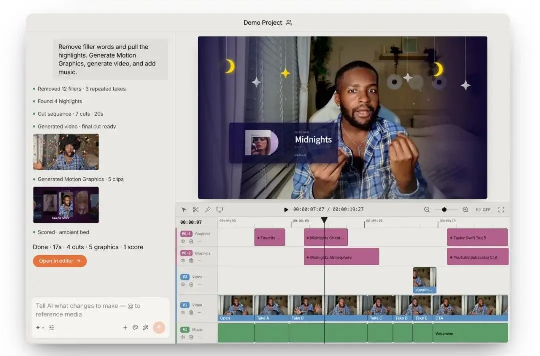Open the prompt settings sliders icon
Screen dimensions: 540x356
point(51,328)
